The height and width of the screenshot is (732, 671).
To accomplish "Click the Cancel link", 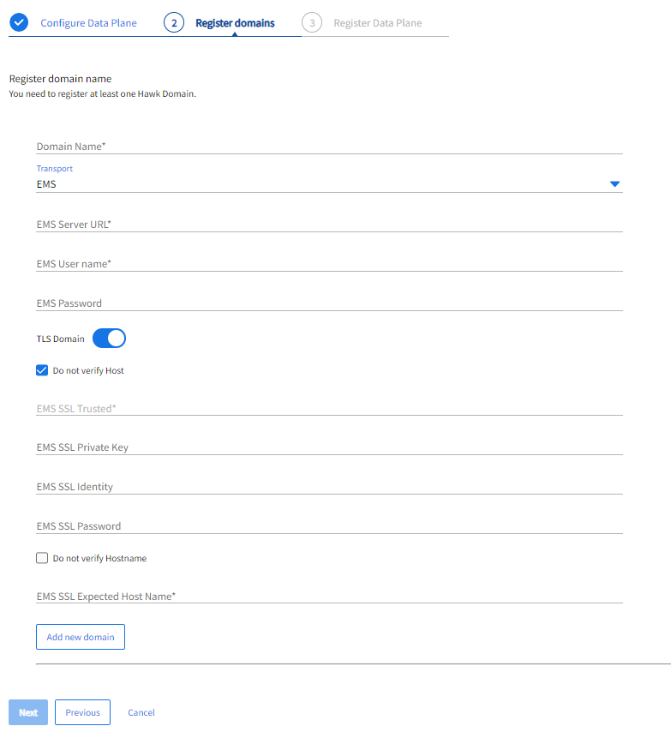I will point(141,712).
